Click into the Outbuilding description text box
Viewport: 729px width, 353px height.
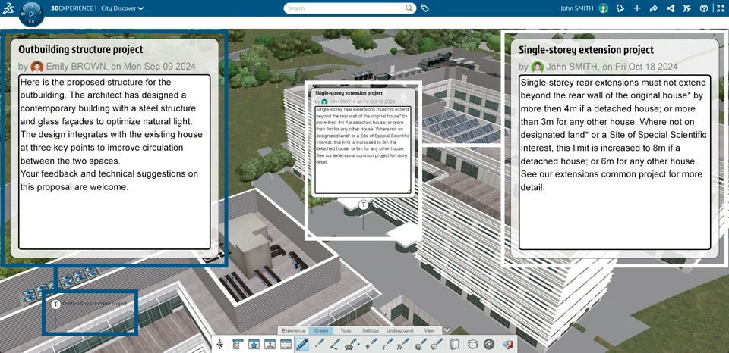click(115, 162)
